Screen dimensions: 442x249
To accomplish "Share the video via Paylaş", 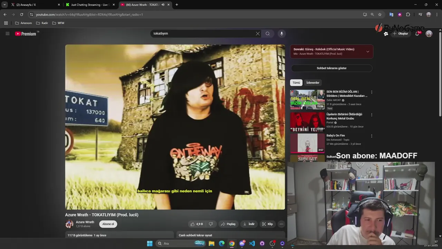I will (x=228, y=224).
